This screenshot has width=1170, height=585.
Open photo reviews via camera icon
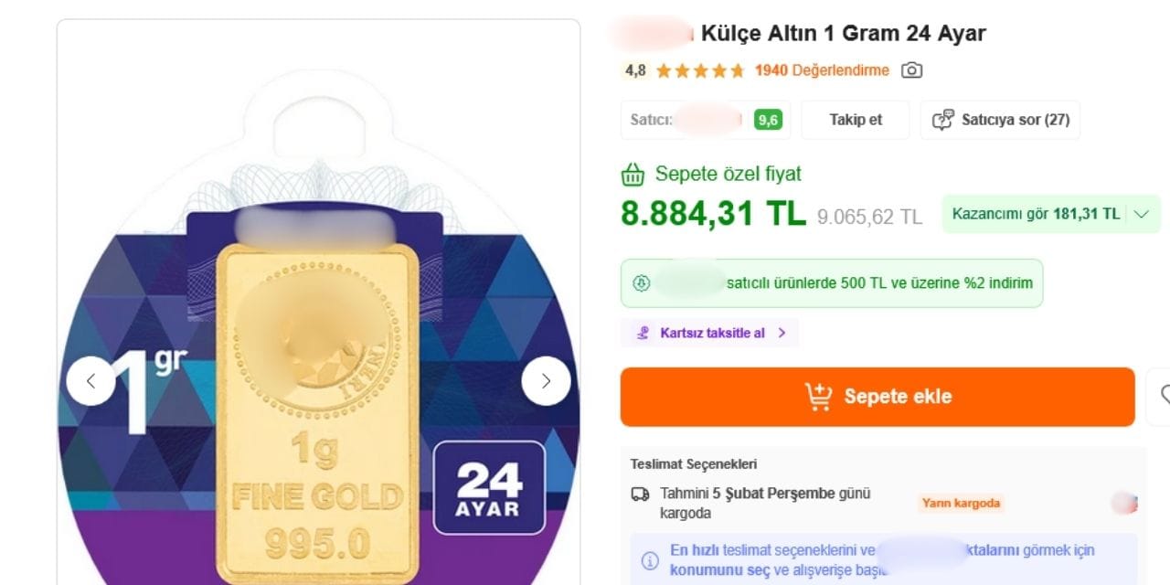911,70
